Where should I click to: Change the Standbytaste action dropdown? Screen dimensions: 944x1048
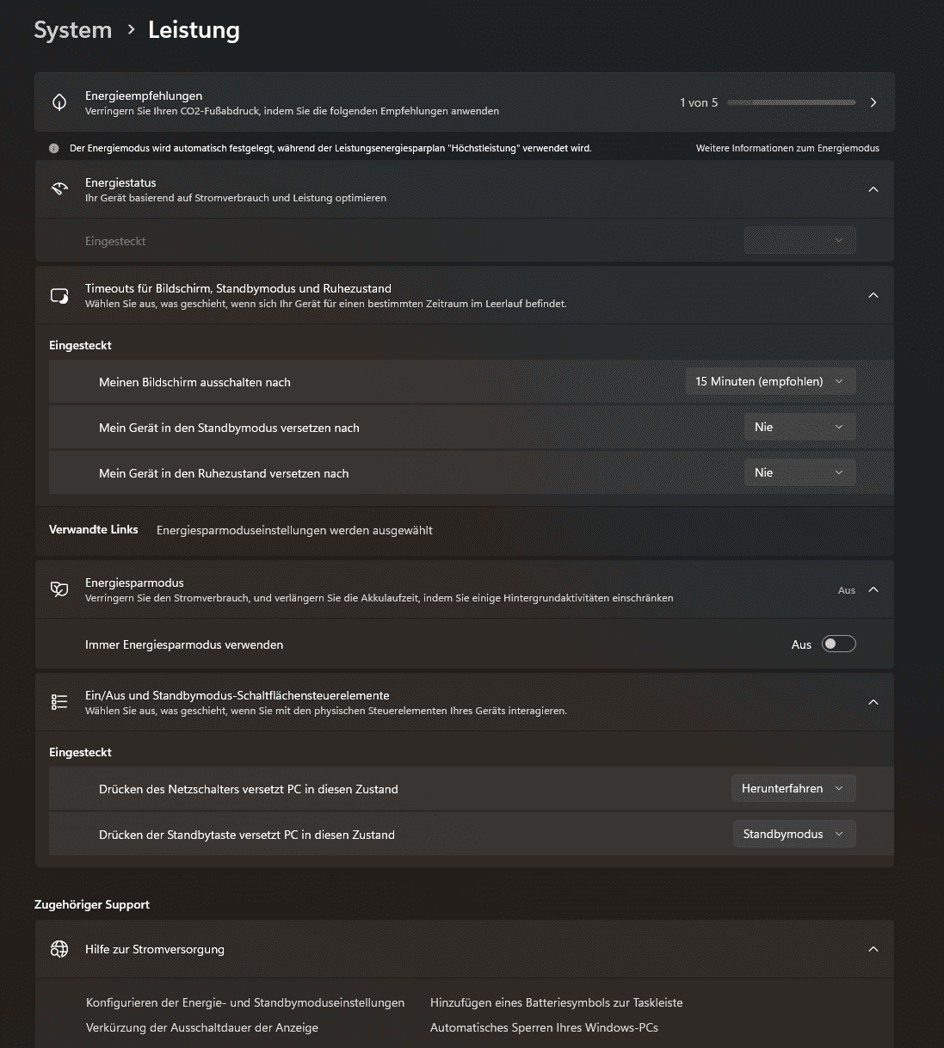(x=793, y=834)
